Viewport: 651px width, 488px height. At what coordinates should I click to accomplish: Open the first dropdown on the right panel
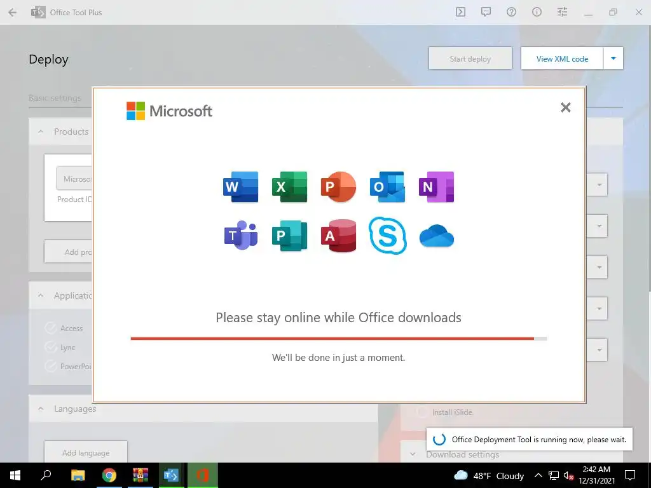599,185
